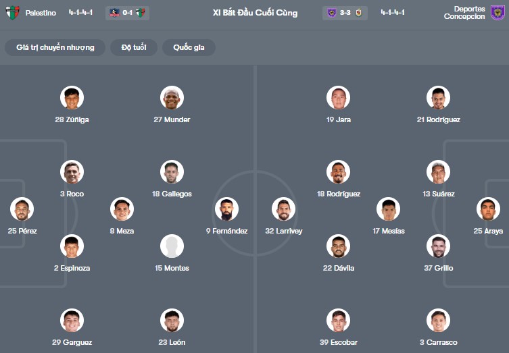Select the Giá trị chuyển nhượng filter
Viewport: 509px width, 353px height.
55,47
